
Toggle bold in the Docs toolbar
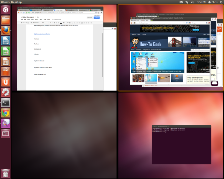tap(54, 23)
